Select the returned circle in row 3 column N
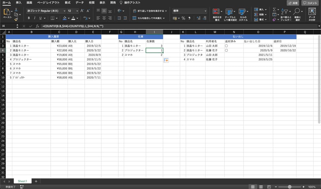The height and width of the screenshot is (189, 321). (226, 46)
